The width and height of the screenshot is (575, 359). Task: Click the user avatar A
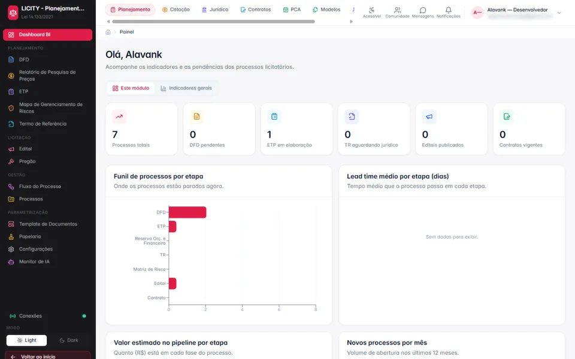(x=477, y=13)
